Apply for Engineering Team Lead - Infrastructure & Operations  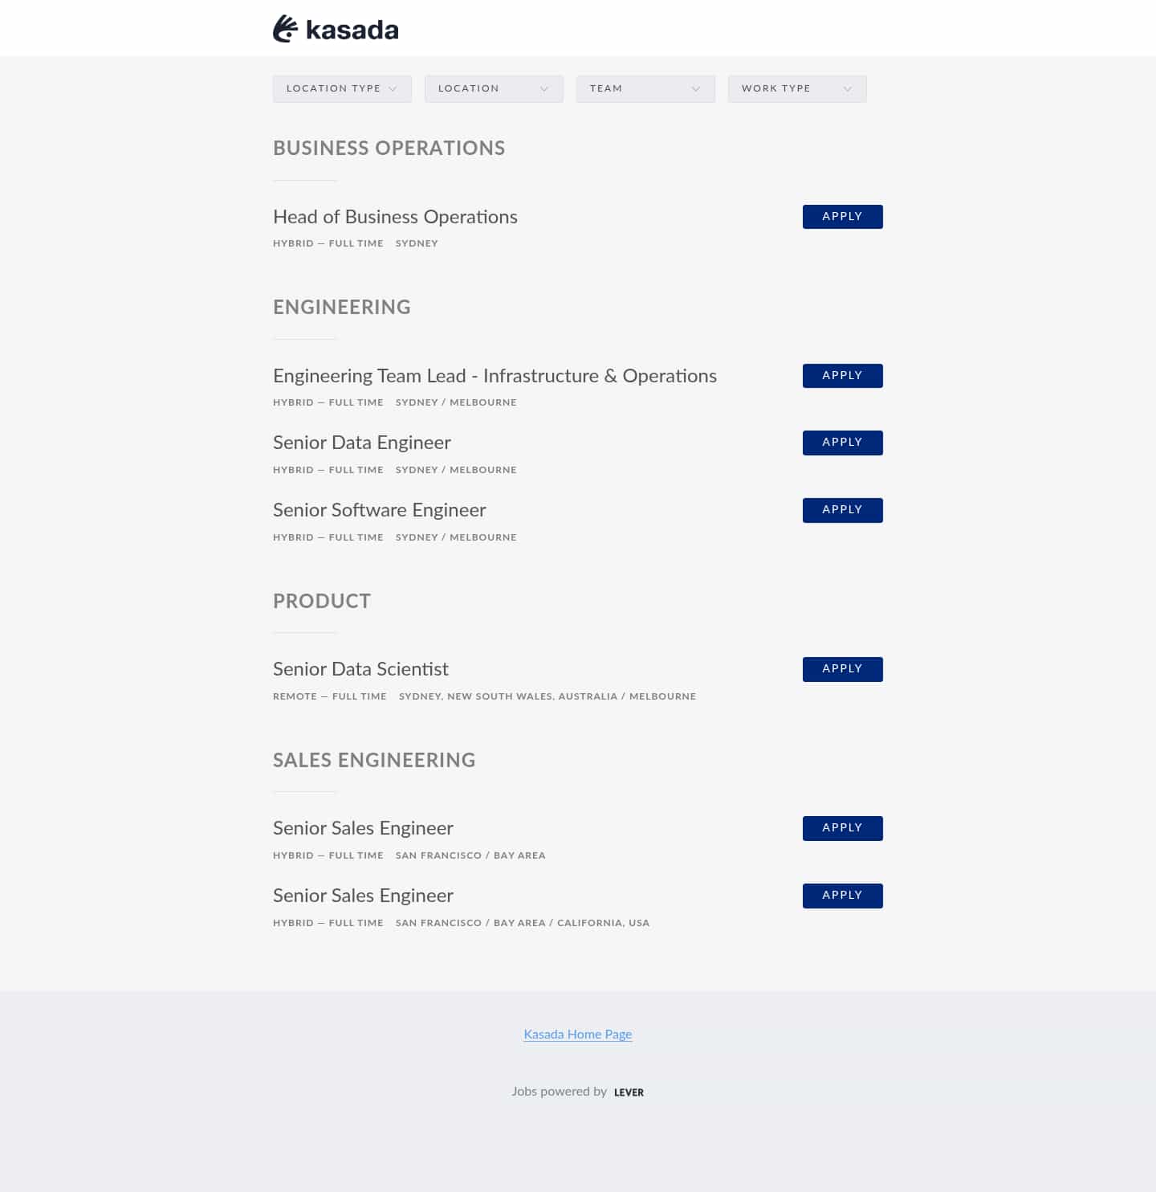pos(842,375)
